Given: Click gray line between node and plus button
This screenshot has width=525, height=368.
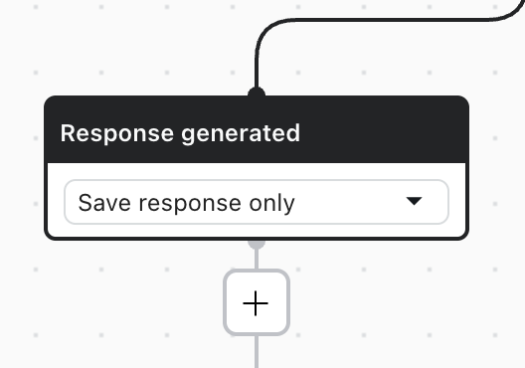Looking at the screenshot, I should coord(257,259).
